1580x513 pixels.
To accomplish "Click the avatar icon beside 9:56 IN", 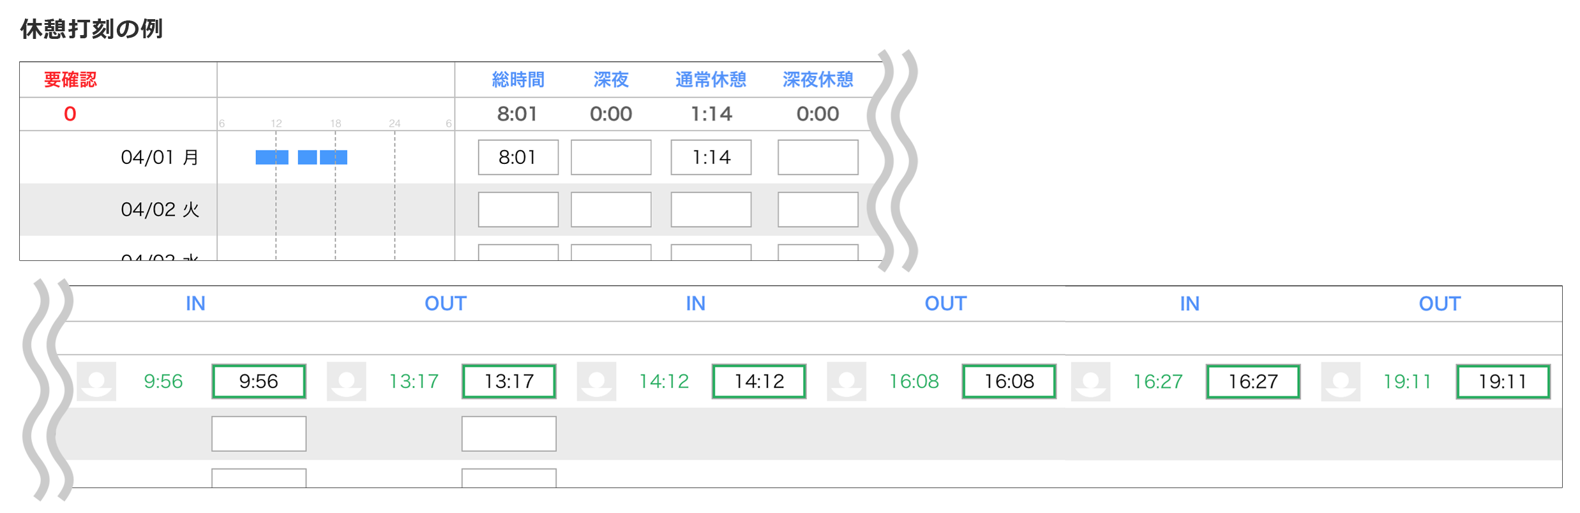I will click(x=96, y=382).
